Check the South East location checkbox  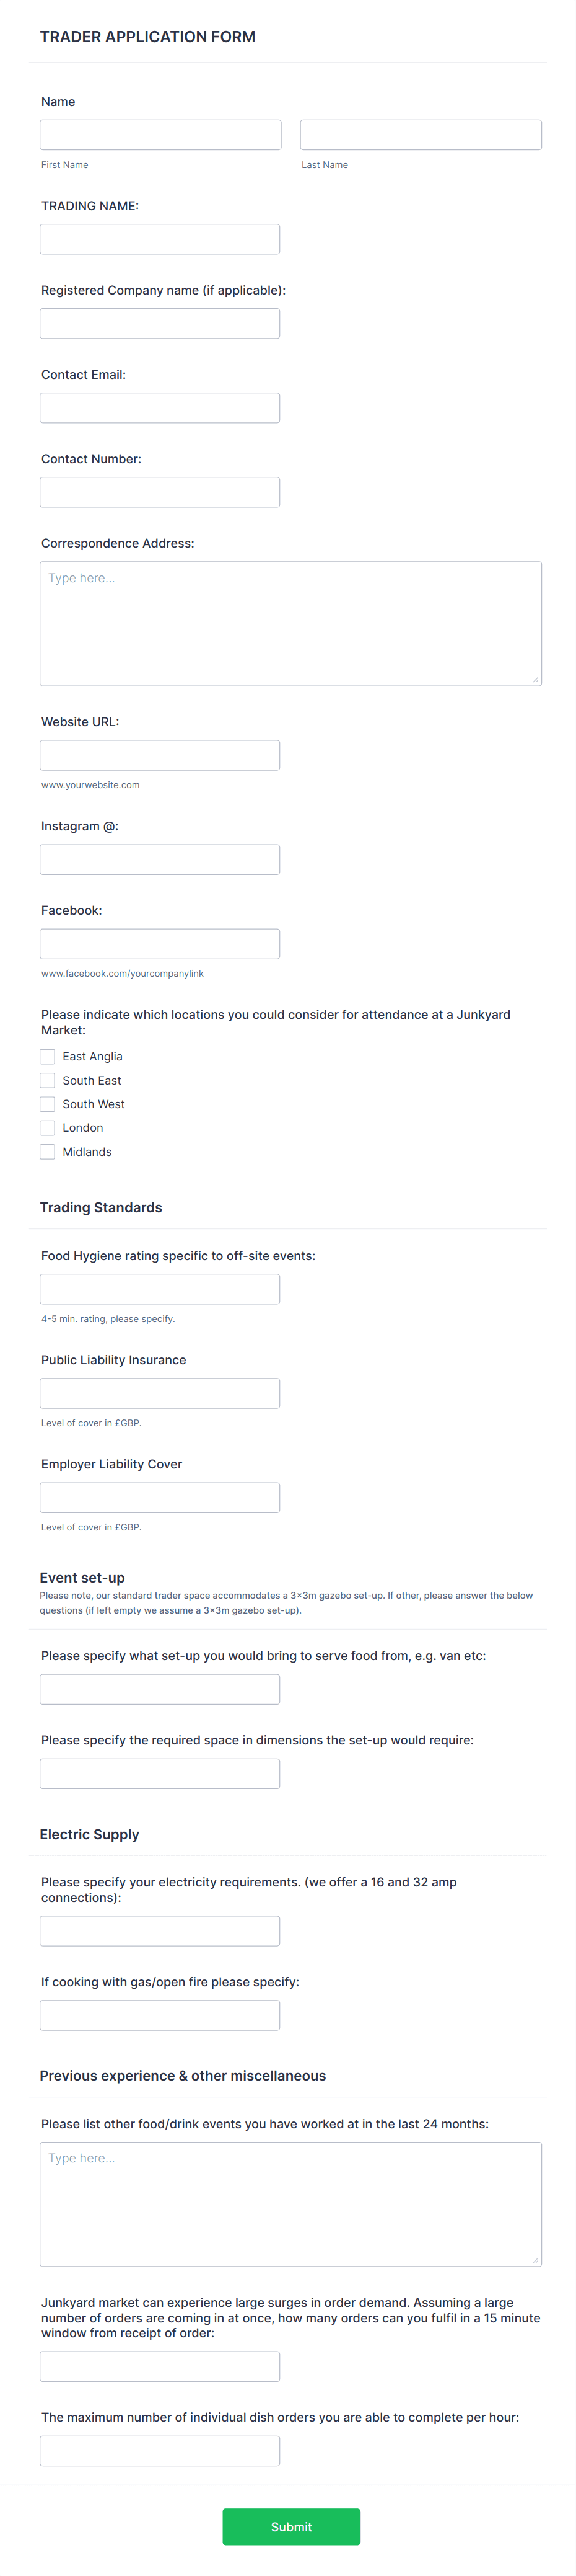tap(47, 1080)
